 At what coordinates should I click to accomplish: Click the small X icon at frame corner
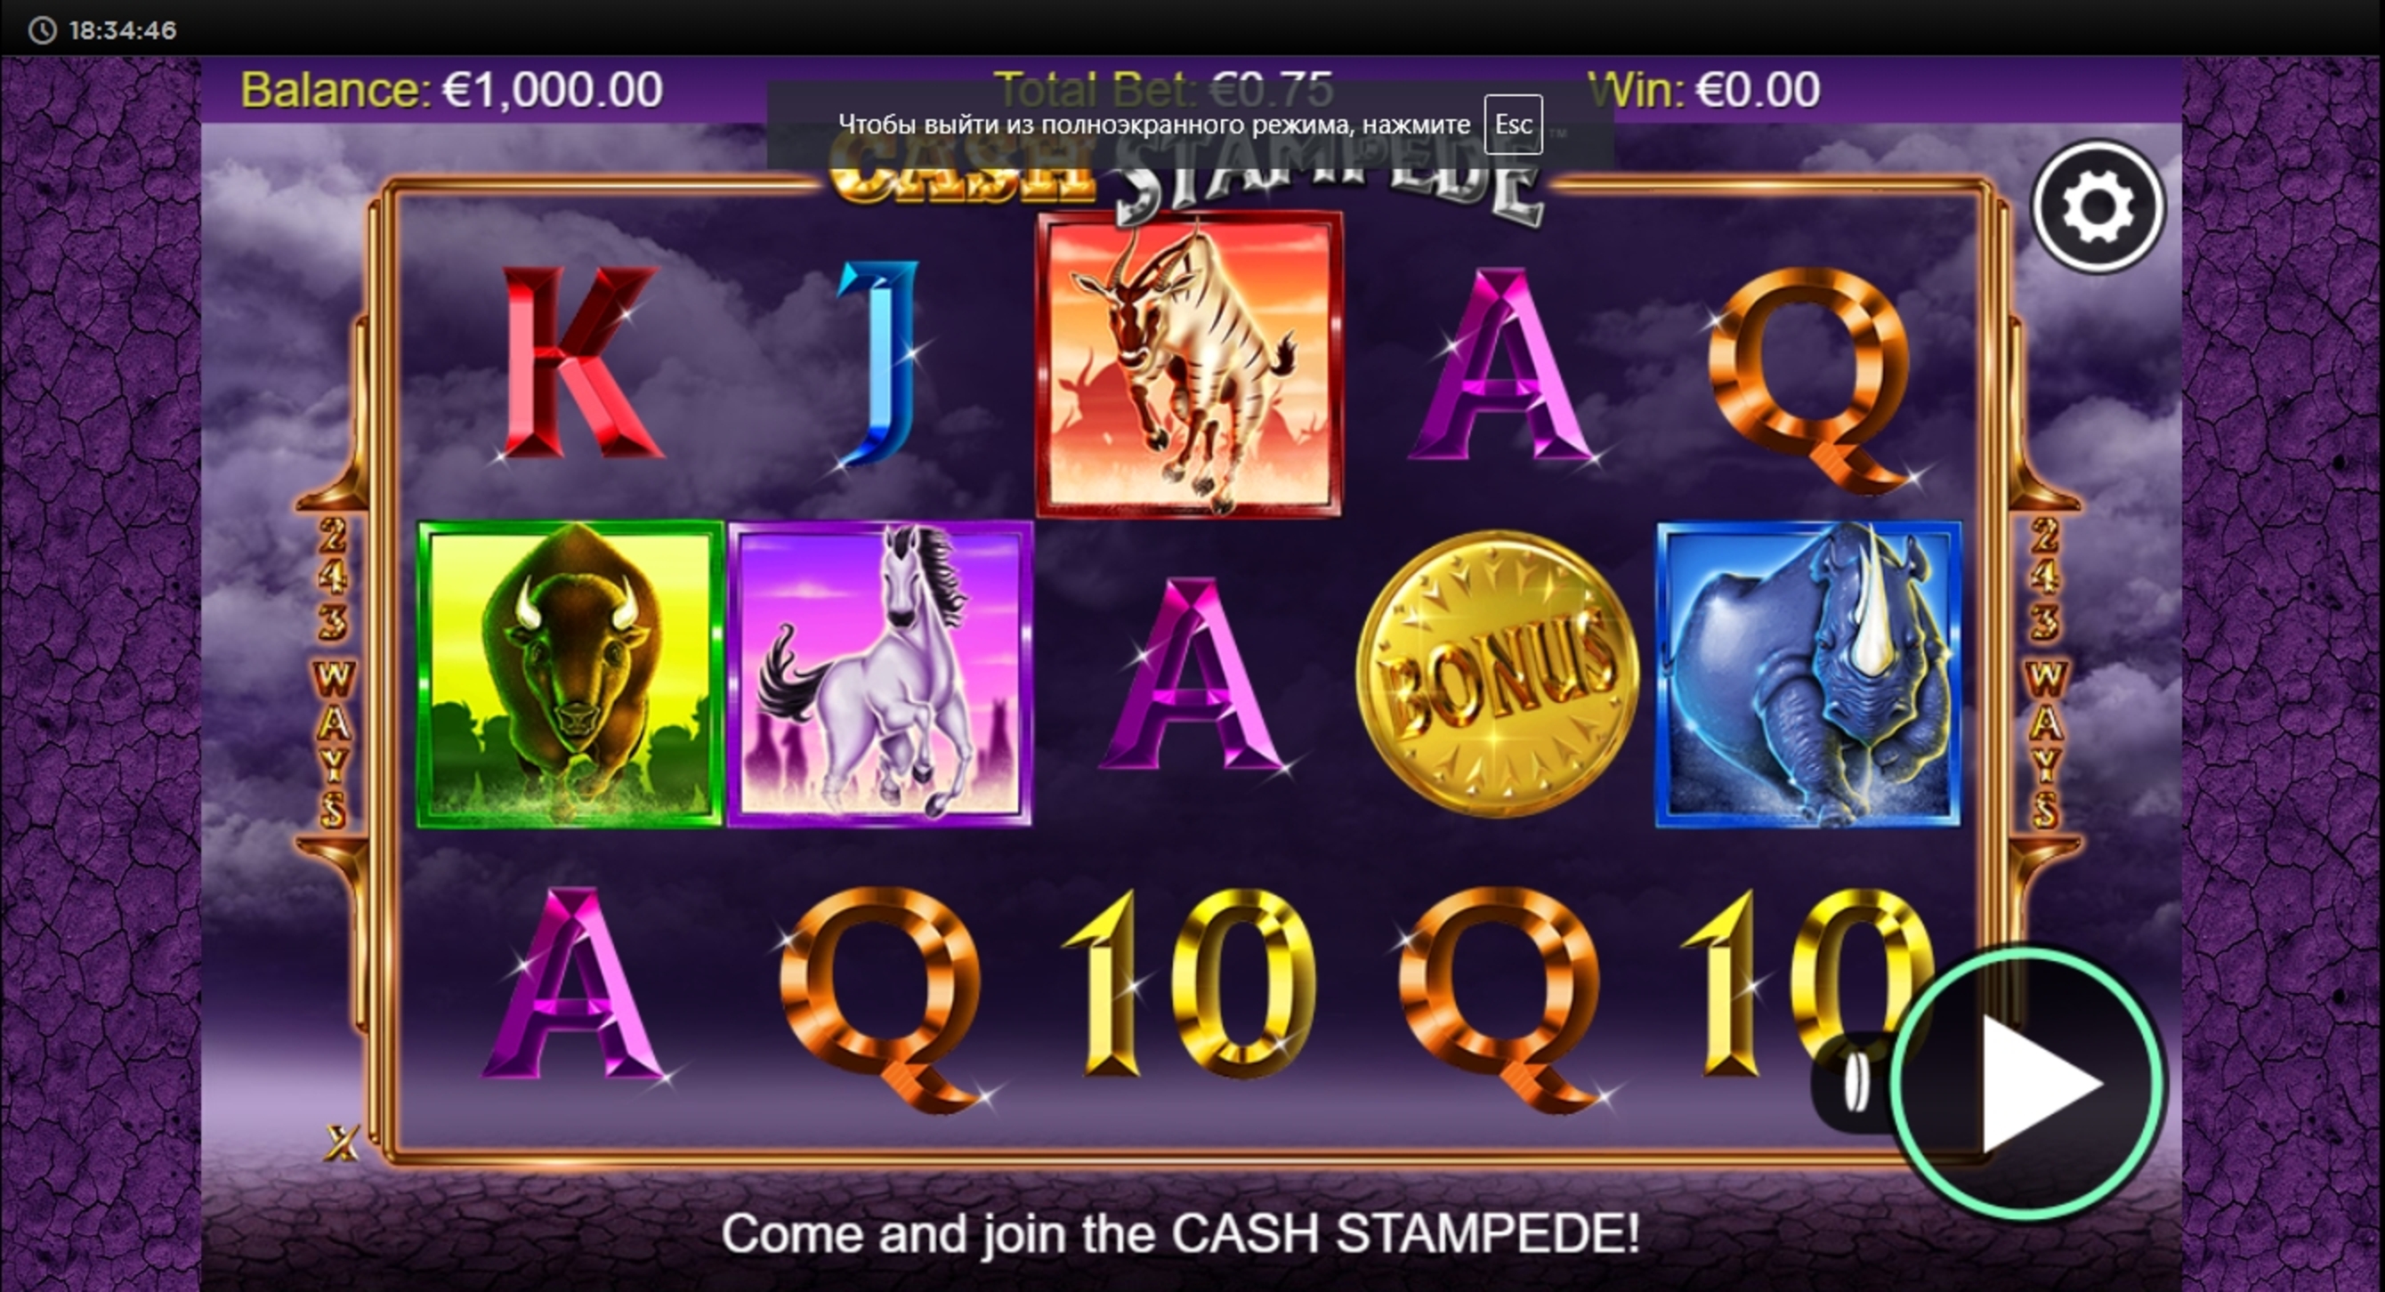(342, 1144)
